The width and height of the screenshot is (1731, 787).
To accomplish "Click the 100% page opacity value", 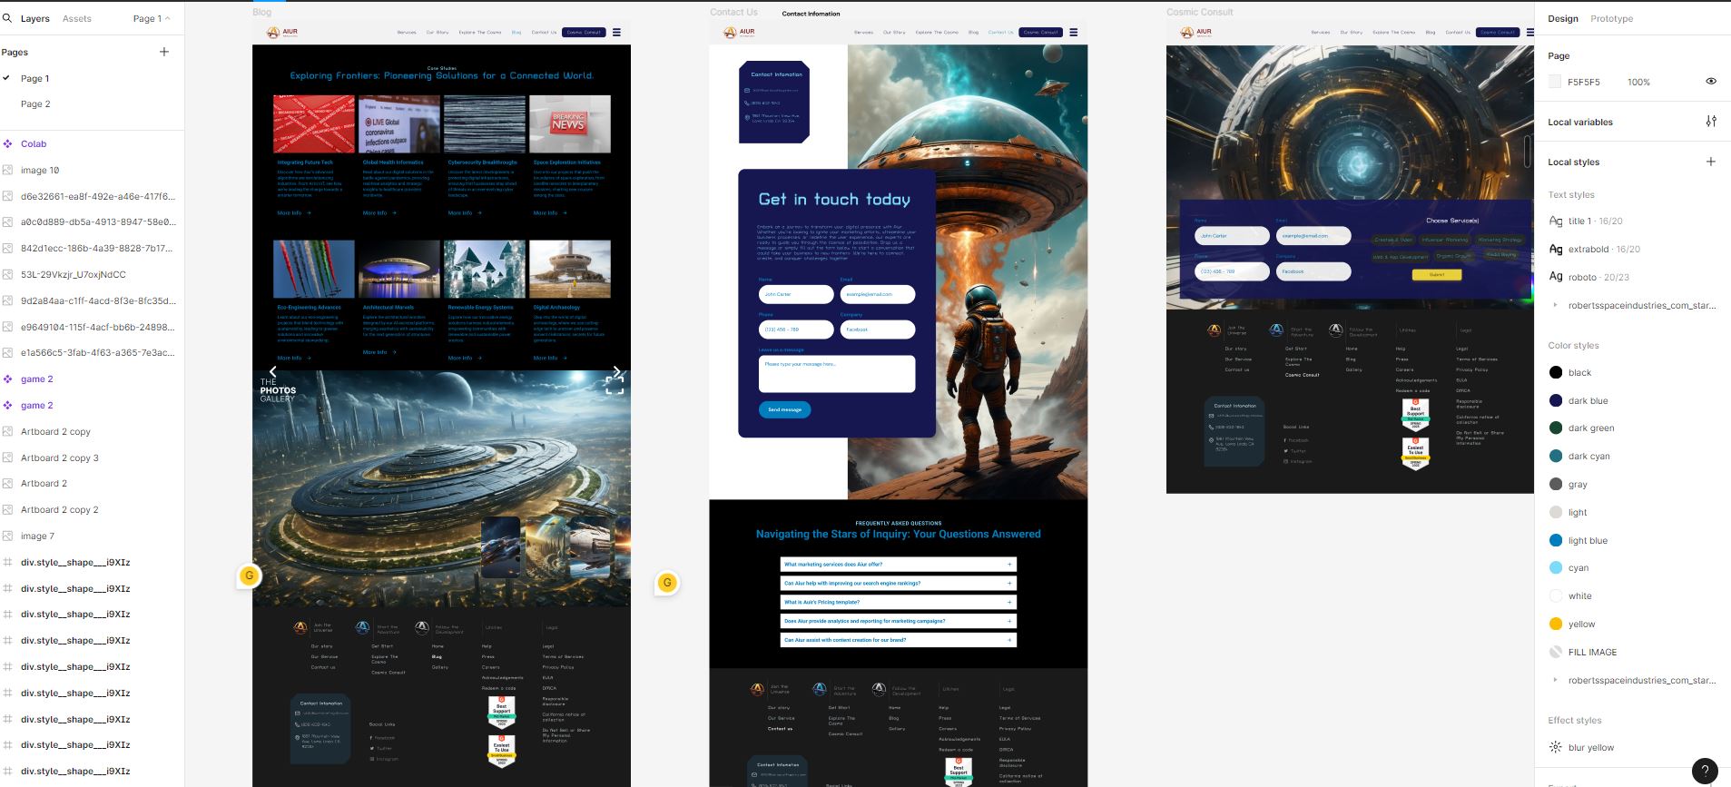I will click(1638, 82).
